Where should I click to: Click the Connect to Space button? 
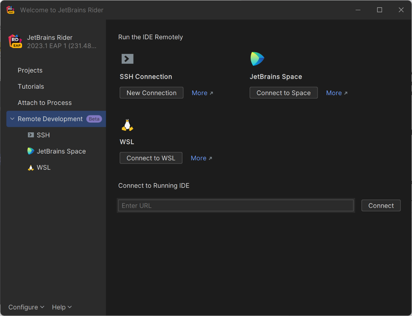283,93
